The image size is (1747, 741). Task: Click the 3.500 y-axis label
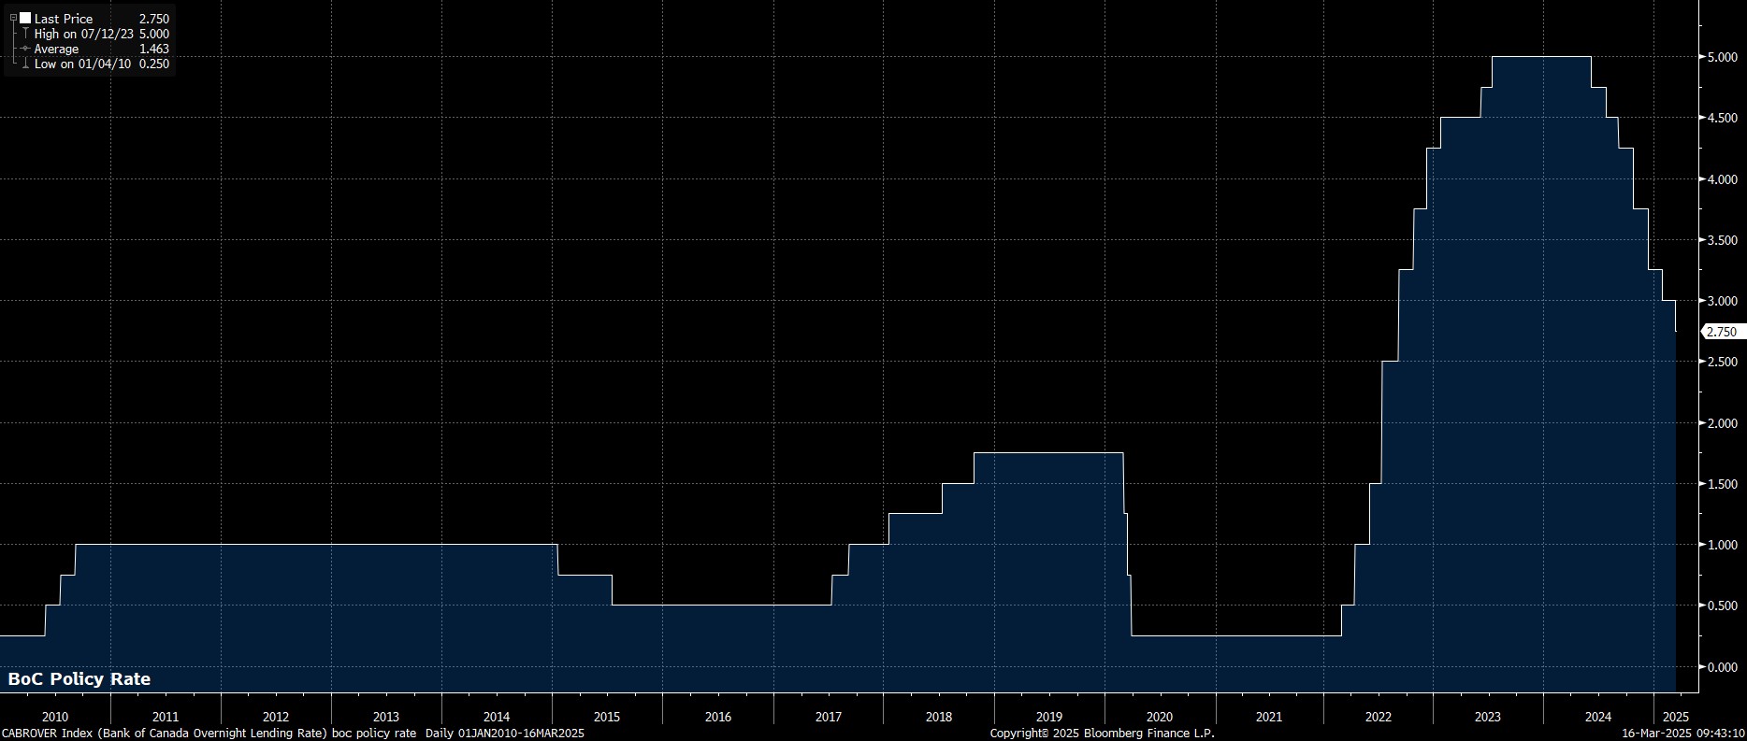(1722, 240)
